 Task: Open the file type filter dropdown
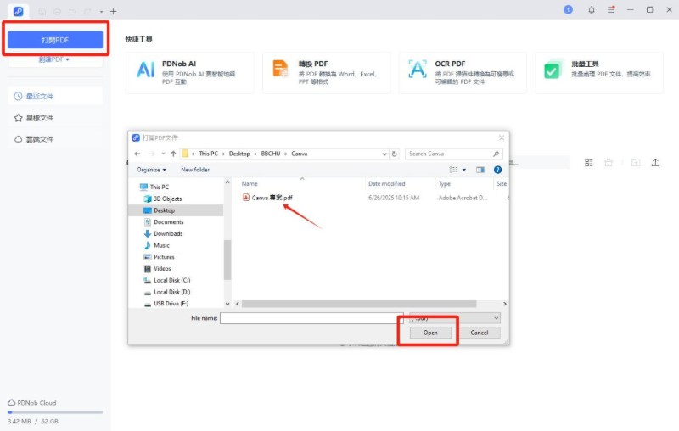(455, 318)
